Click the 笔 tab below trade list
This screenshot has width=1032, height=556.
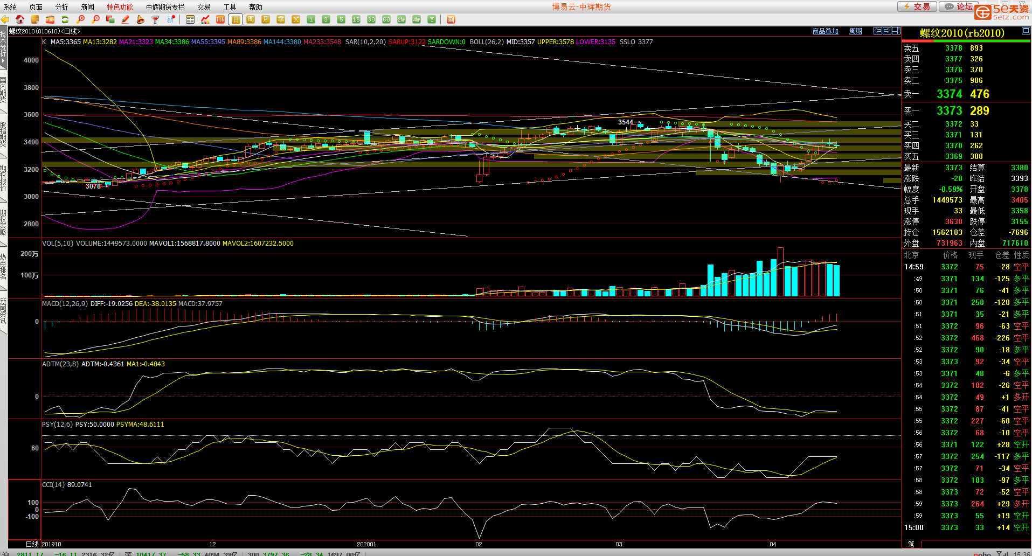[911, 544]
